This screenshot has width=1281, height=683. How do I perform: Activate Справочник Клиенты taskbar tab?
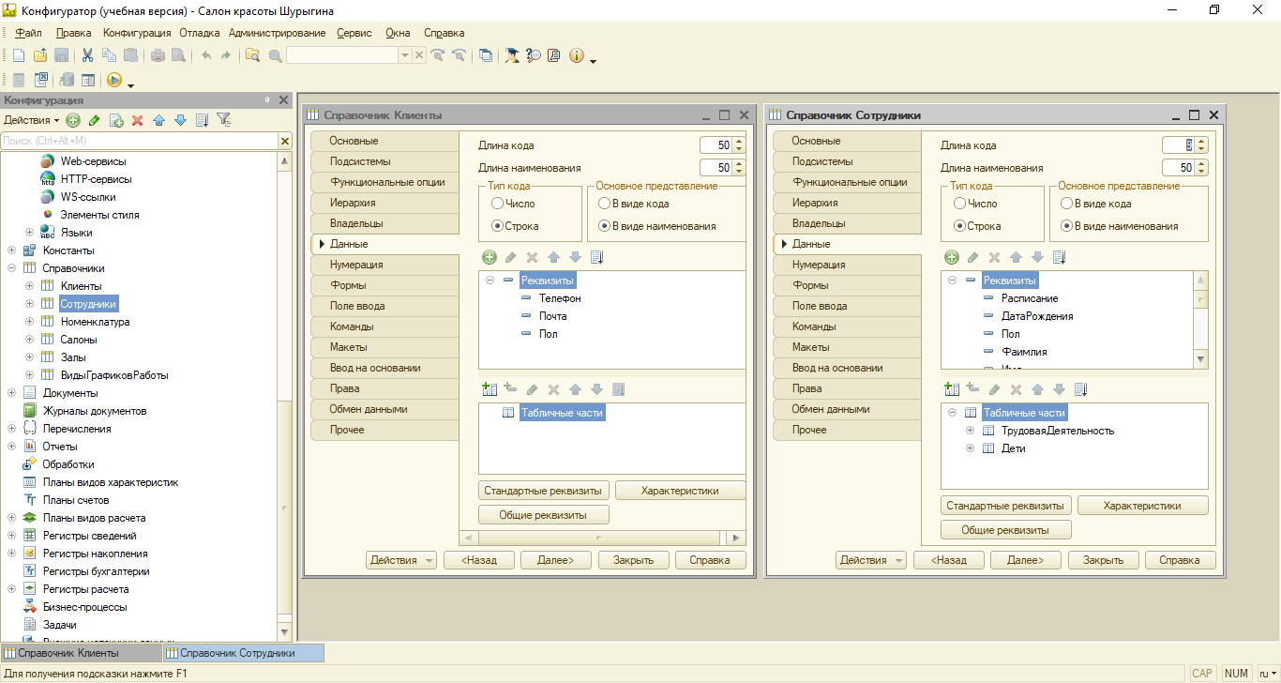[80, 653]
